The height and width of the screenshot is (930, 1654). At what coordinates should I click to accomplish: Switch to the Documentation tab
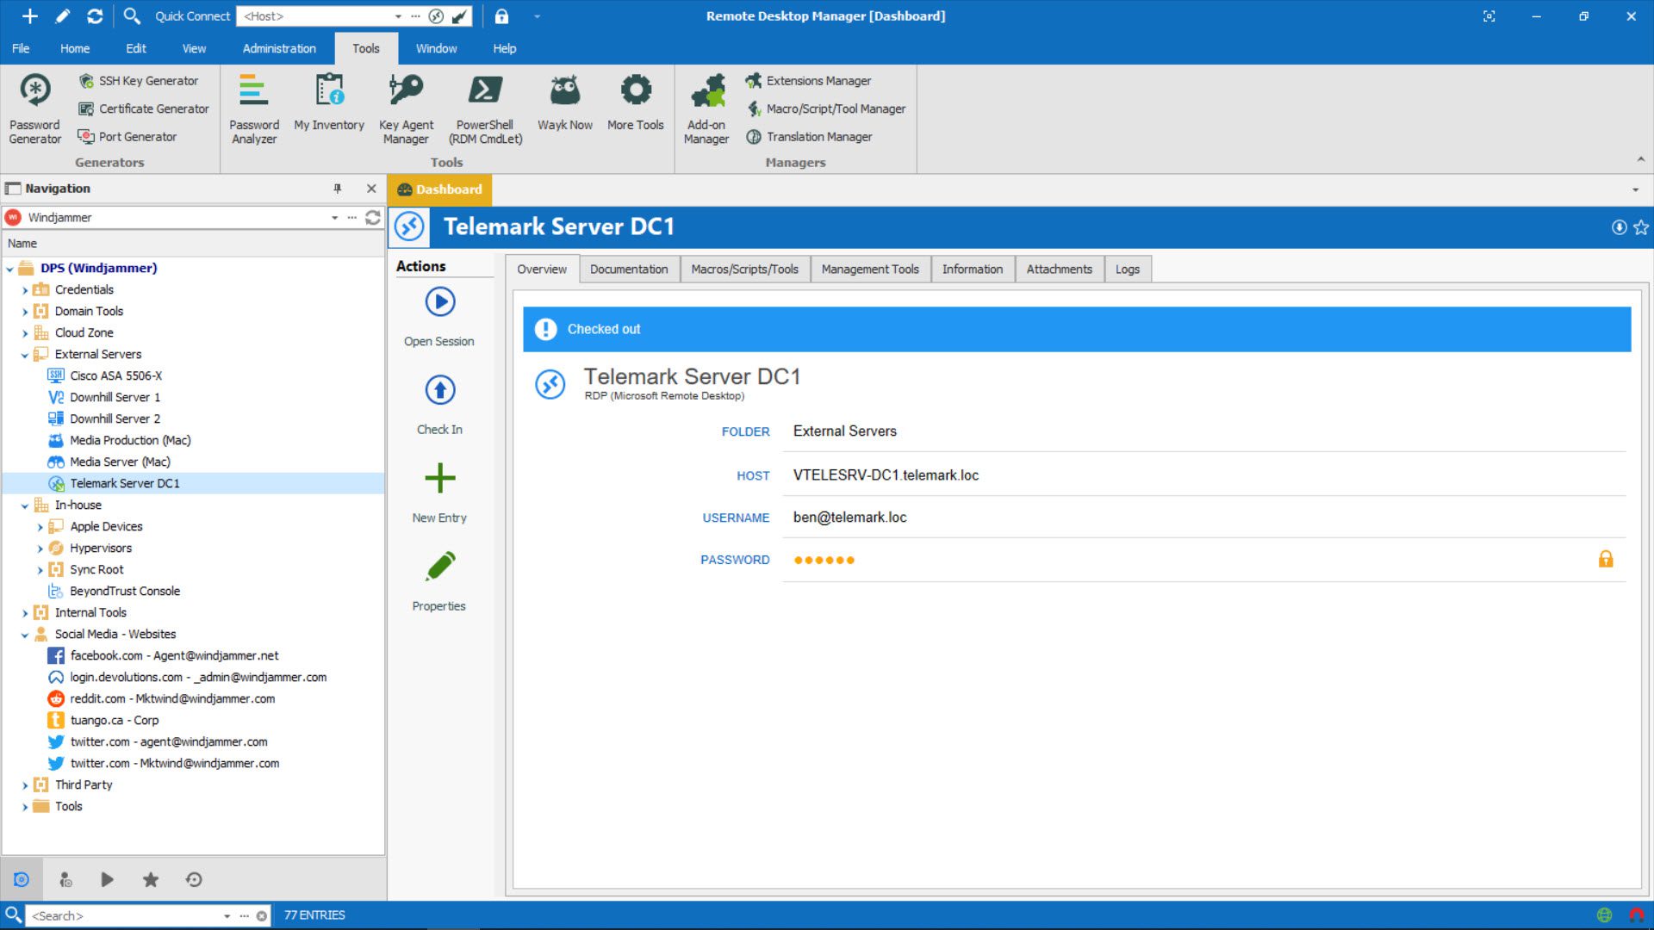point(628,268)
